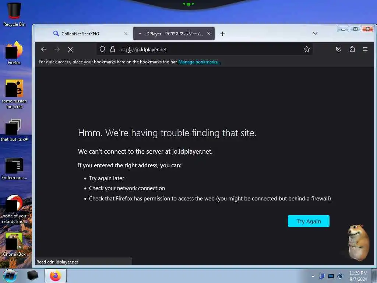Click the 'Check your network connection' bullet

[127, 188]
